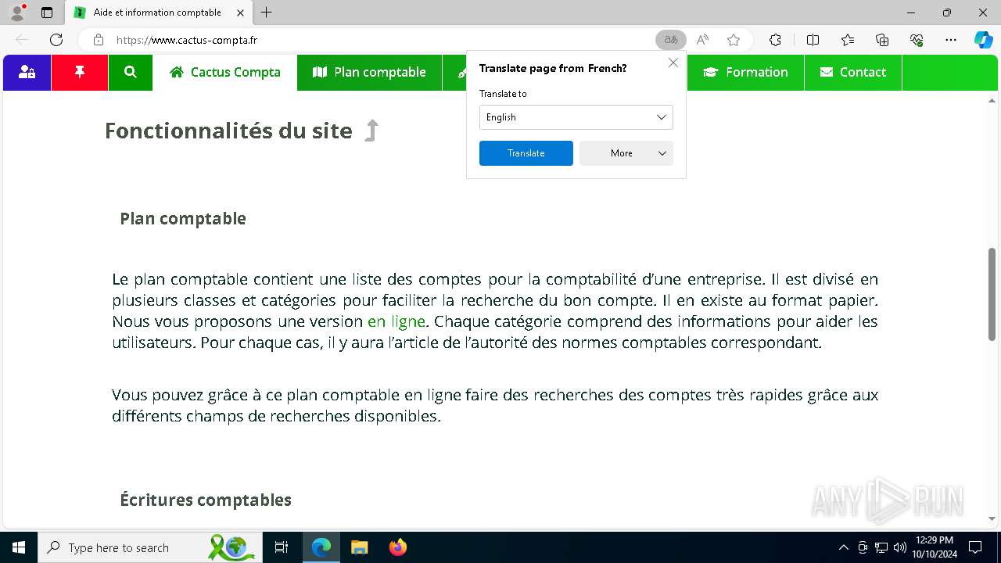
Task: Open the clock and date flyout
Action: point(935,547)
